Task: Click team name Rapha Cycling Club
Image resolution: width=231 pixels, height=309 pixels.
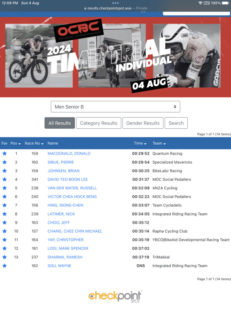Action: (170, 231)
